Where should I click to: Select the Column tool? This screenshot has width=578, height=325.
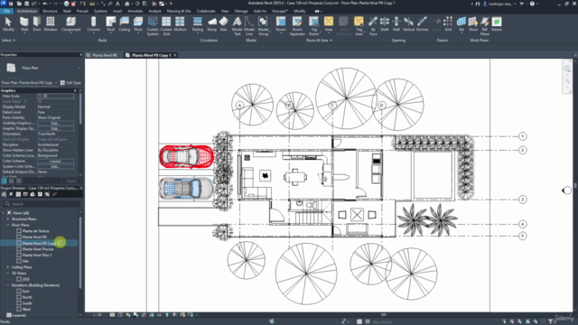click(x=94, y=24)
